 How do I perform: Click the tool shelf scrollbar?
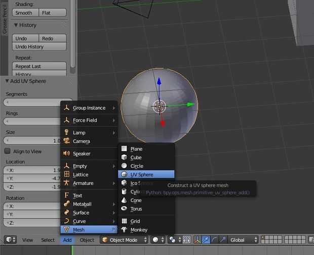73,34
